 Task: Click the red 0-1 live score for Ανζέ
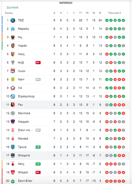click(38, 63)
